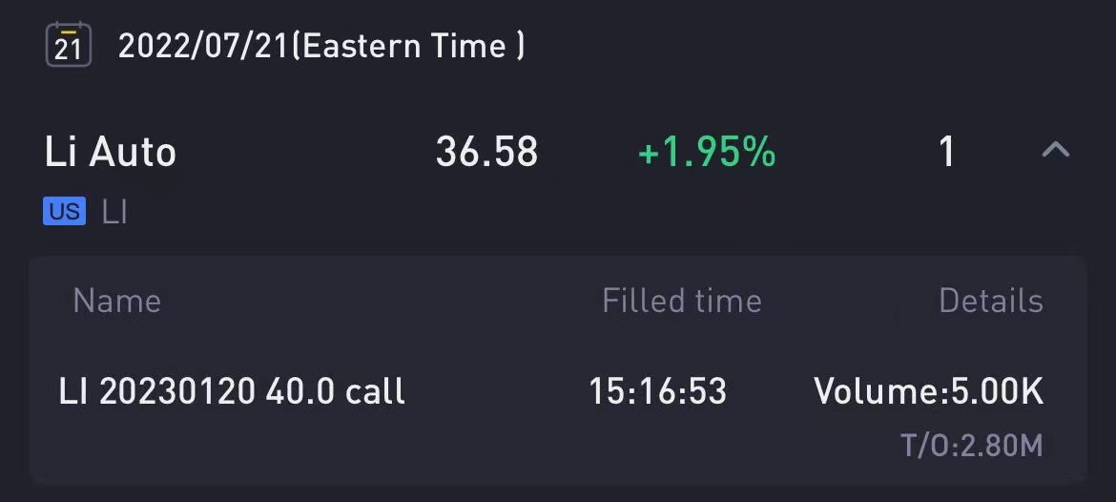Open the Li Auto stock name
This screenshot has width=1116, height=502.
pyautogui.click(x=111, y=153)
